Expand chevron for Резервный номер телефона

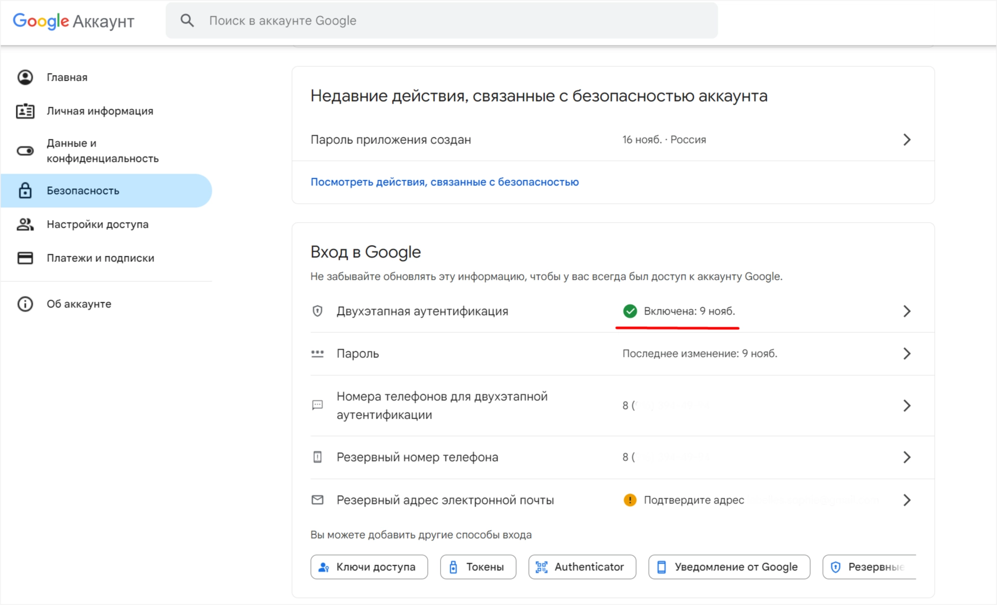click(x=907, y=457)
